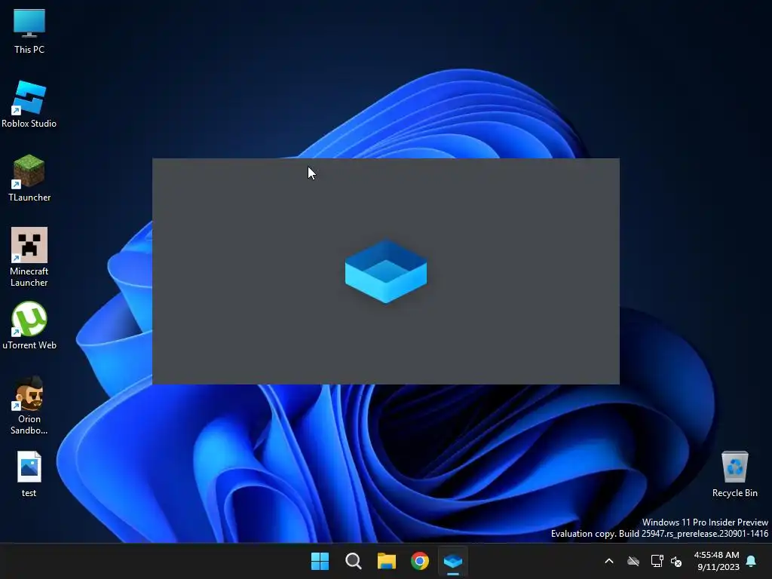This screenshot has width=772, height=579.
Task: Select the Minecraft Launcher shortcut
Action: [29, 257]
